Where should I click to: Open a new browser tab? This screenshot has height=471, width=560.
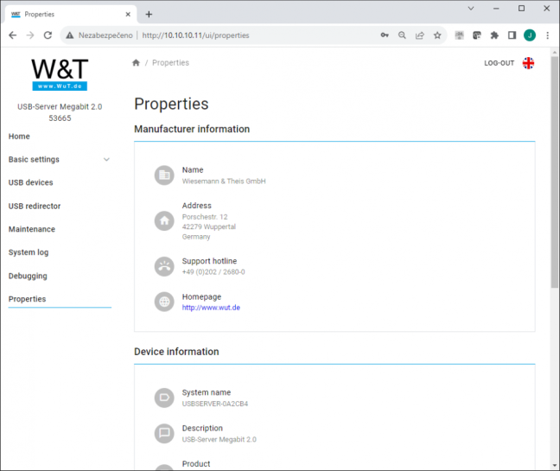[149, 15]
